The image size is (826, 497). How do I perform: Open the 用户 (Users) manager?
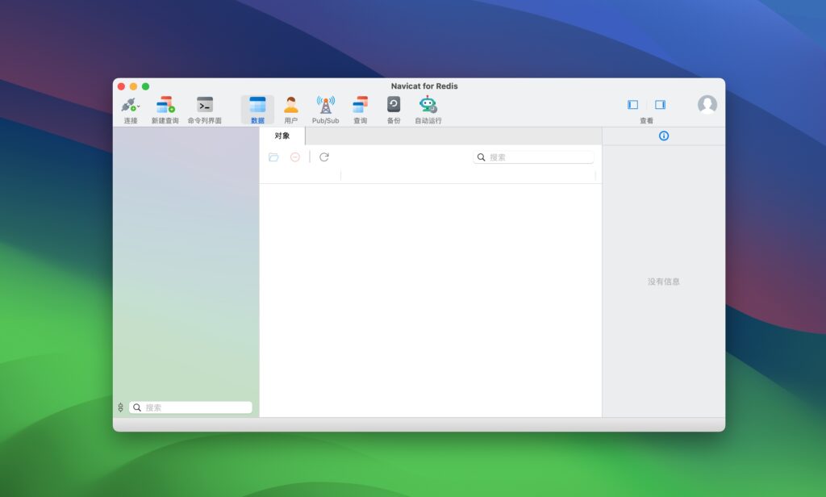291,105
